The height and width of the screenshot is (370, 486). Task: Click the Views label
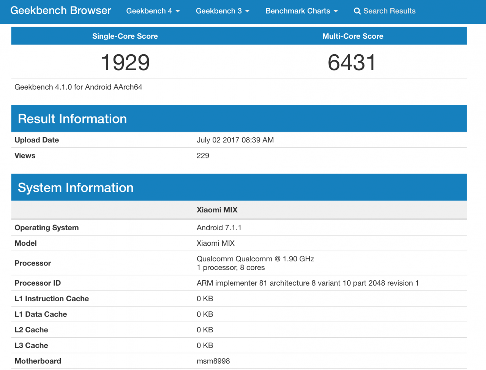[x=25, y=155]
